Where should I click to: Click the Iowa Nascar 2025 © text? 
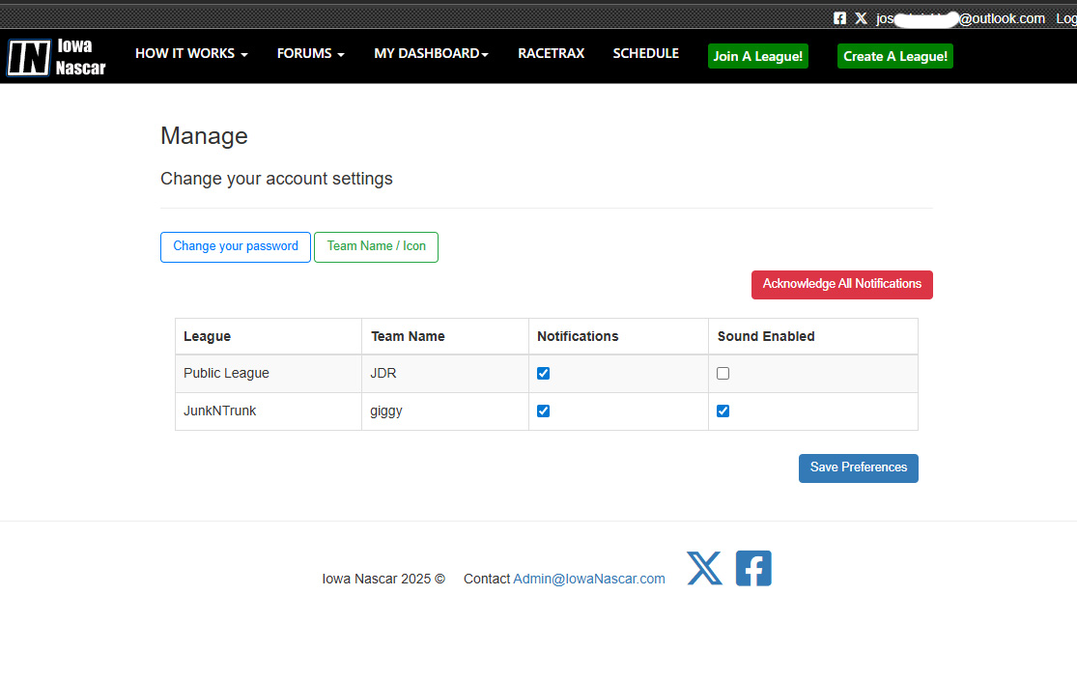pyautogui.click(x=383, y=579)
